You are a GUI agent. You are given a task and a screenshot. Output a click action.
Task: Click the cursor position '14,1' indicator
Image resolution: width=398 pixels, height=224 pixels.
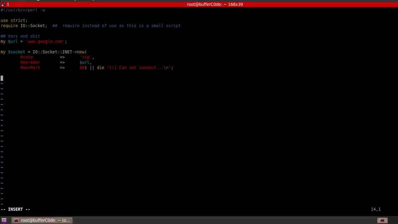tap(376, 209)
